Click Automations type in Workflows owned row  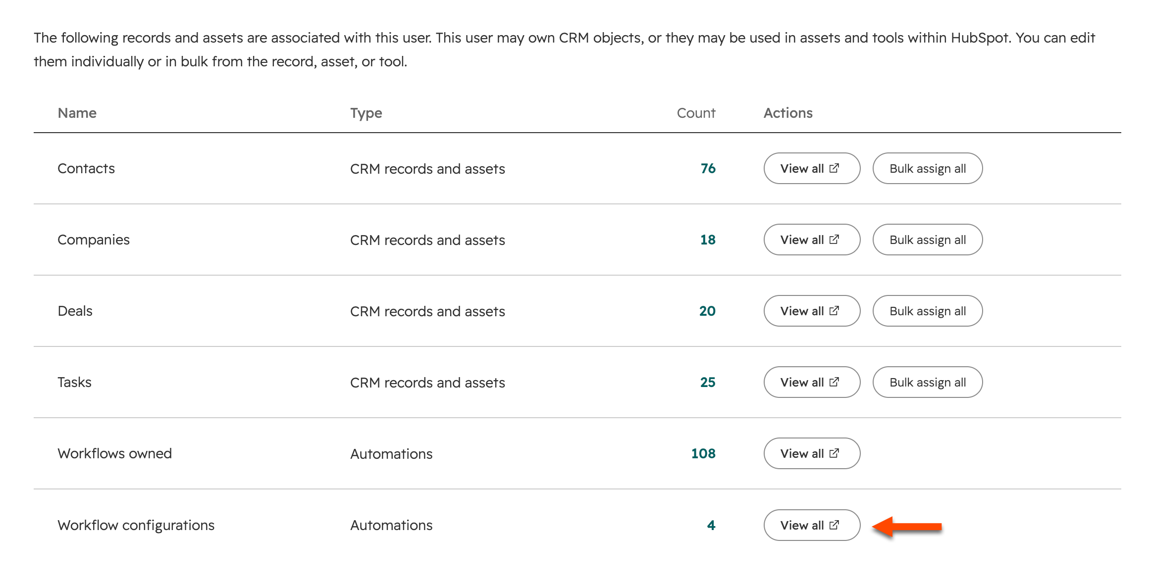(391, 454)
